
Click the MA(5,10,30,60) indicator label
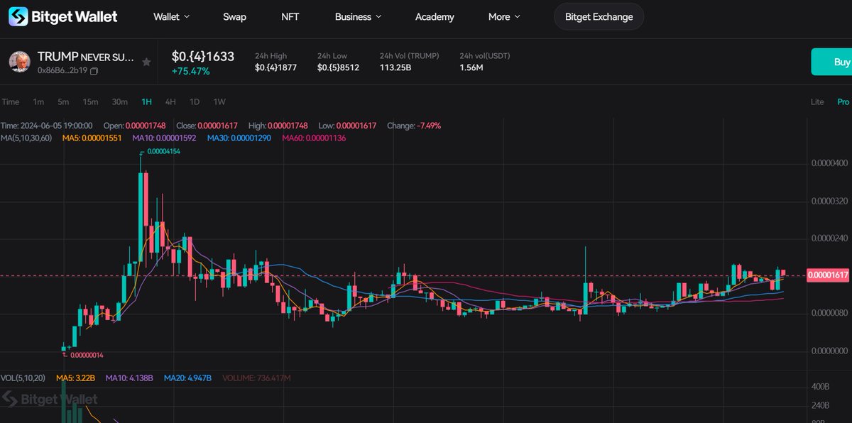pyautogui.click(x=27, y=137)
